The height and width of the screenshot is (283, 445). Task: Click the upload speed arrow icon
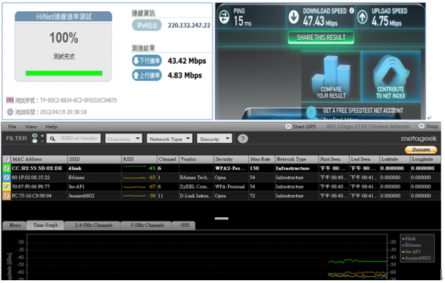[362, 17]
